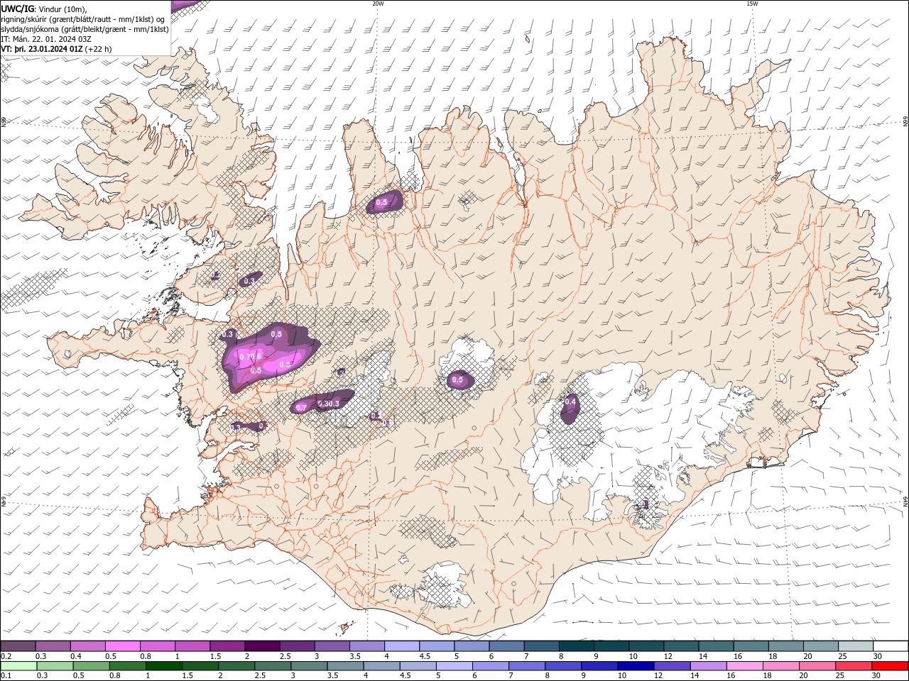
Task: Select the darkest green rain swatch labeled 1
Action: 163,666
